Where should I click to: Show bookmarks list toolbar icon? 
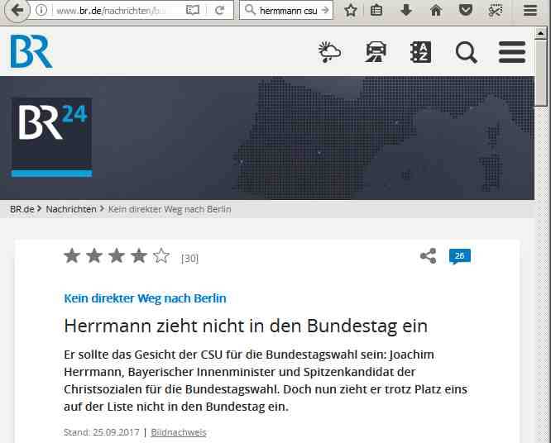[x=376, y=10]
